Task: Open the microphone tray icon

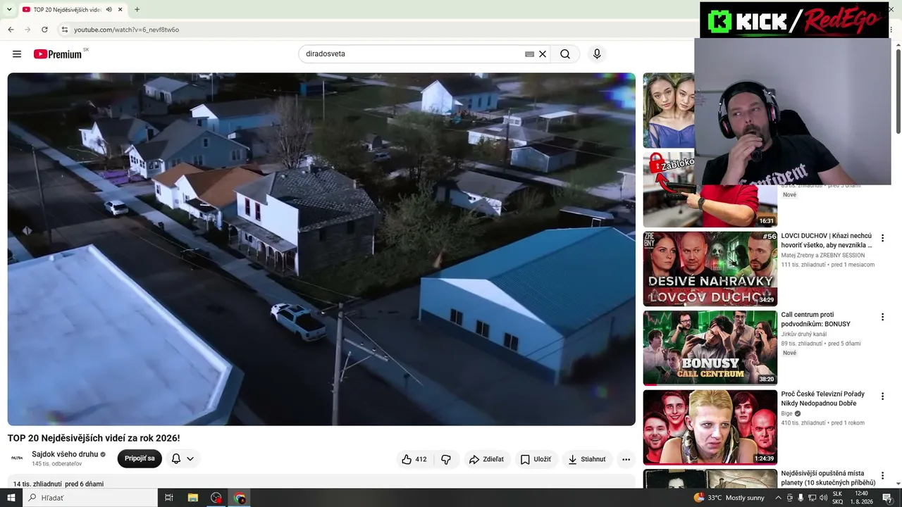Action: 801,498
